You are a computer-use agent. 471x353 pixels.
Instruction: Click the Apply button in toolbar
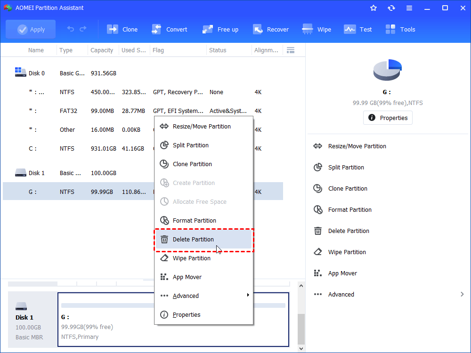point(31,29)
